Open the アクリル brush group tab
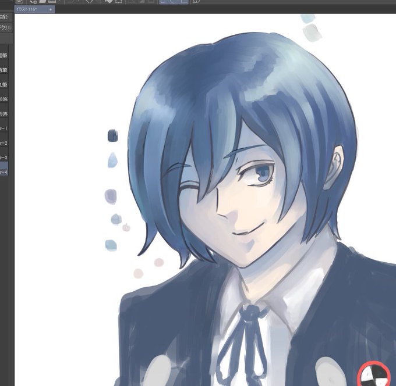This screenshot has width=396, height=386. click(6, 27)
